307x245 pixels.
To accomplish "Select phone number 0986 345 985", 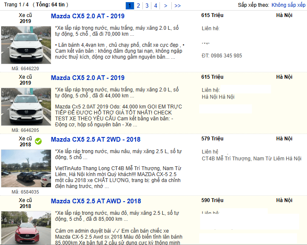I will [x=226, y=56].
